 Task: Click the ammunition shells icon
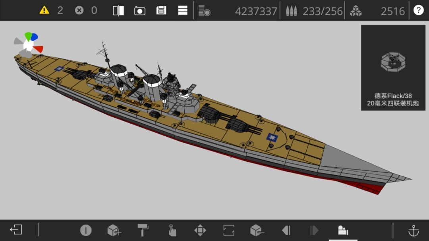click(x=292, y=11)
